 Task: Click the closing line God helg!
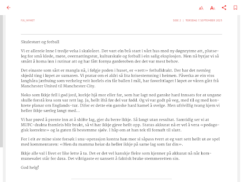coord(30,167)
